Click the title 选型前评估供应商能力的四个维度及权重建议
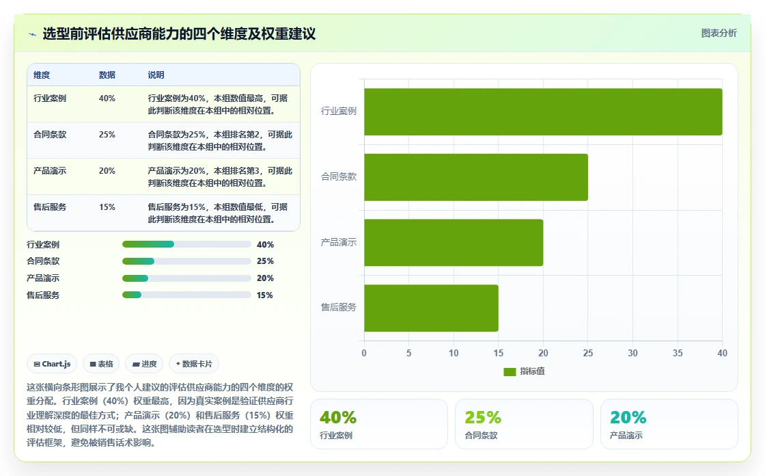 pos(179,34)
